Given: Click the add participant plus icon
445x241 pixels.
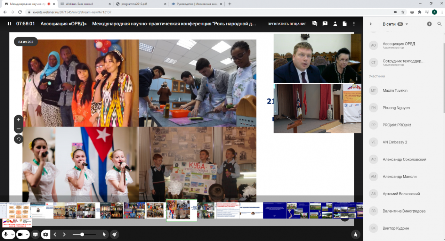Looking at the screenshot, I should 429,24.
